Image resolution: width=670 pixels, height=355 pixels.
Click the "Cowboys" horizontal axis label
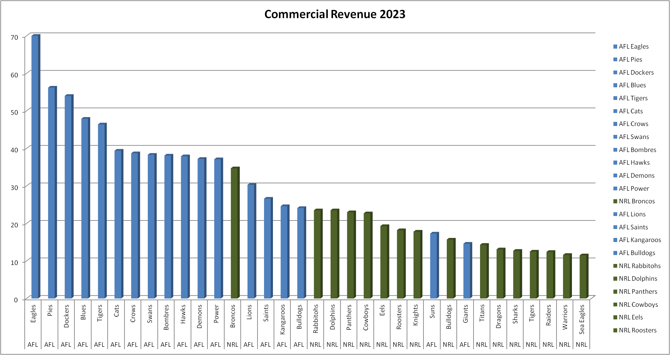click(x=366, y=317)
